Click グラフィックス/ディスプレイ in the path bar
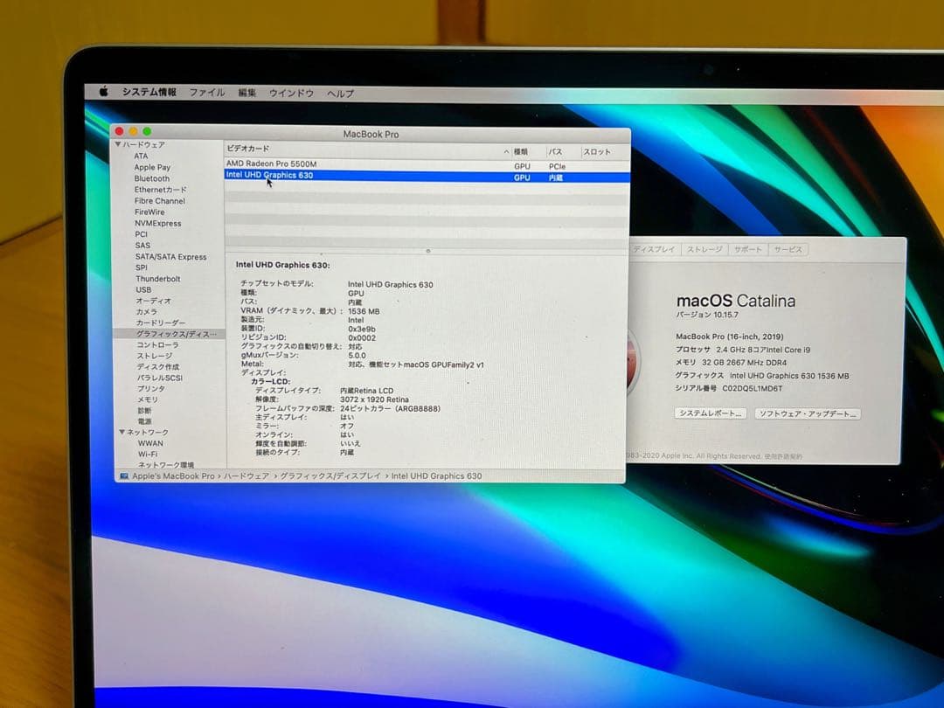944x708 pixels. tap(330, 476)
